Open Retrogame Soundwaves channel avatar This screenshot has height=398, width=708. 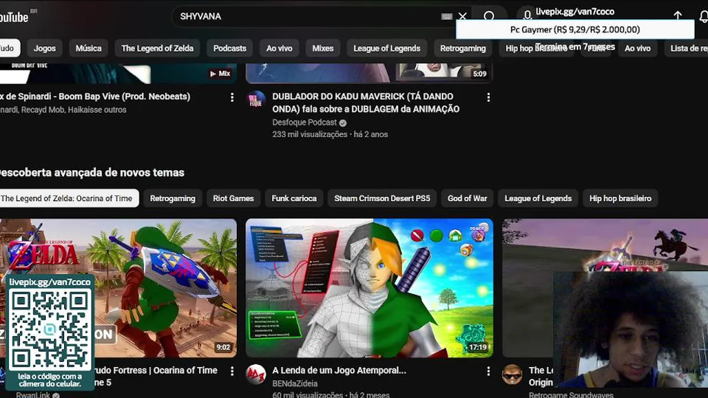512,374
